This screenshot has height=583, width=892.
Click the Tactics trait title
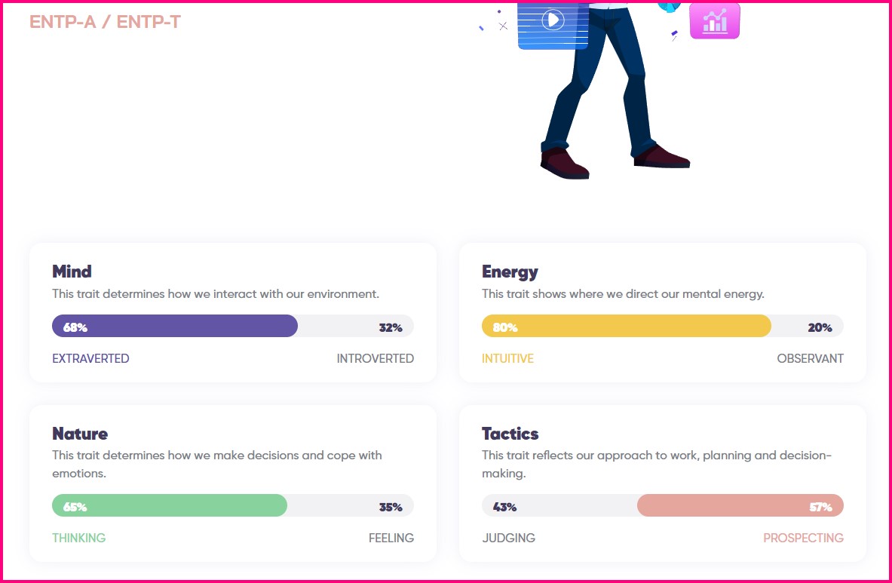click(x=510, y=434)
